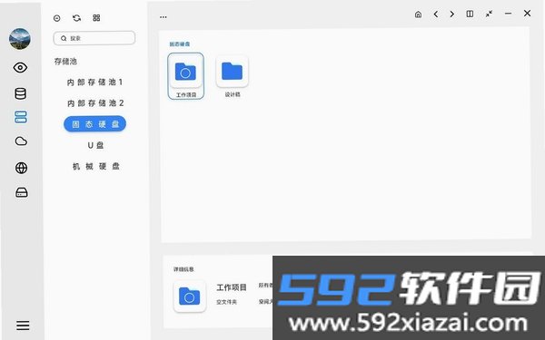Open the globe network icon
The width and height of the screenshot is (545, 340).
coord(21,168)
